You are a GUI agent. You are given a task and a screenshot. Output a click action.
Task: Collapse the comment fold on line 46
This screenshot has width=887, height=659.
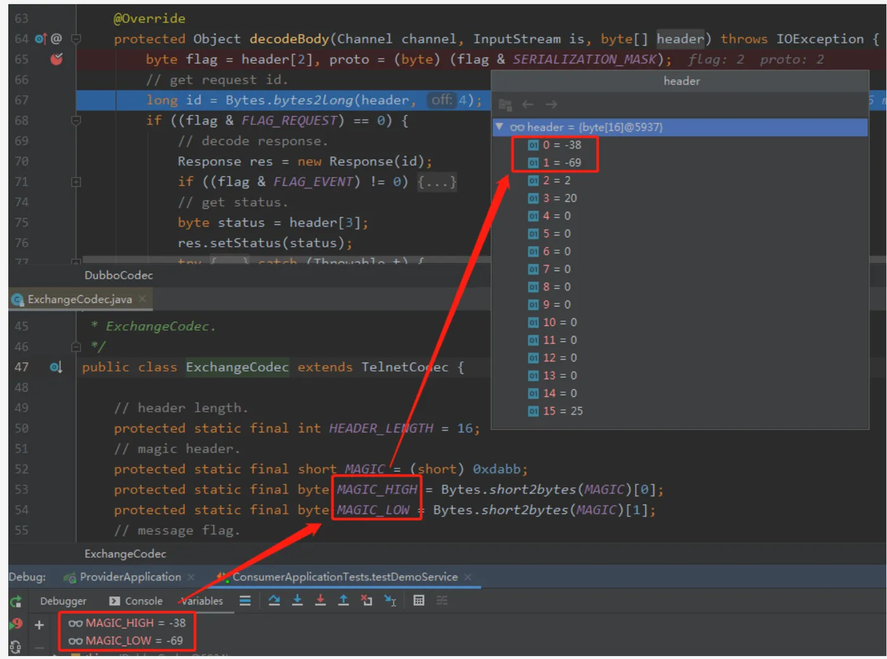coord(76,347)
